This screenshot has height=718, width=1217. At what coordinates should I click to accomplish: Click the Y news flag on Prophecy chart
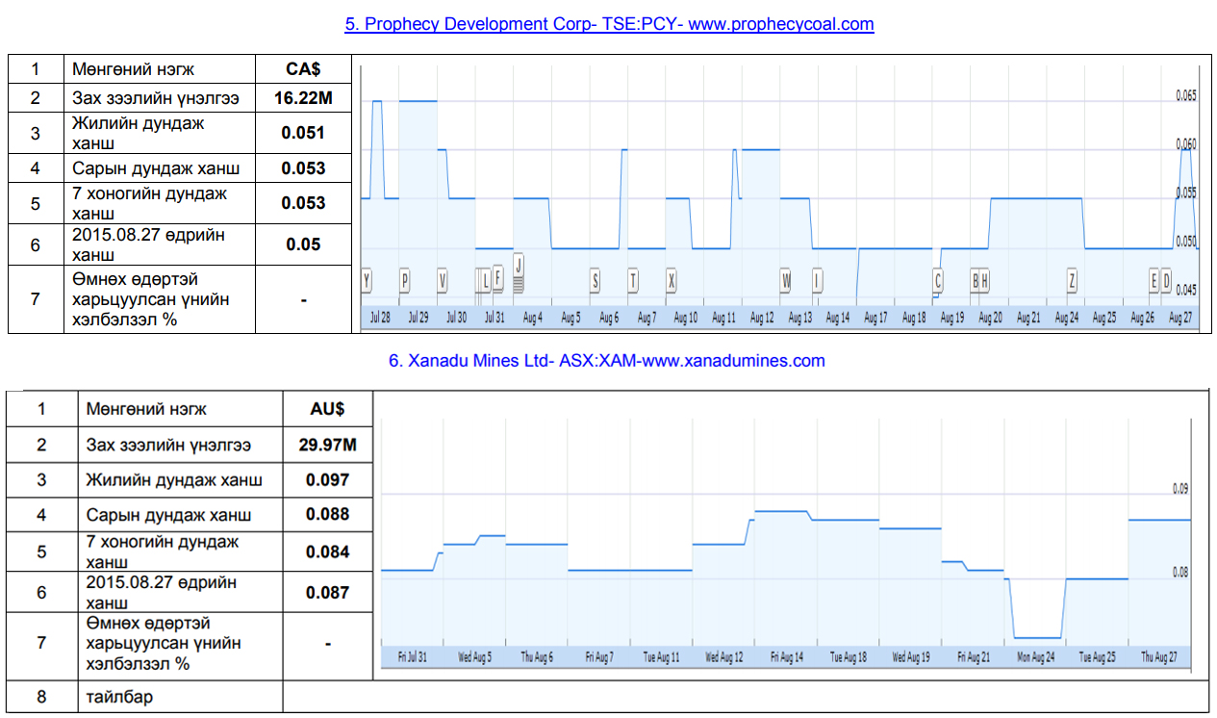tap(367, 280)
